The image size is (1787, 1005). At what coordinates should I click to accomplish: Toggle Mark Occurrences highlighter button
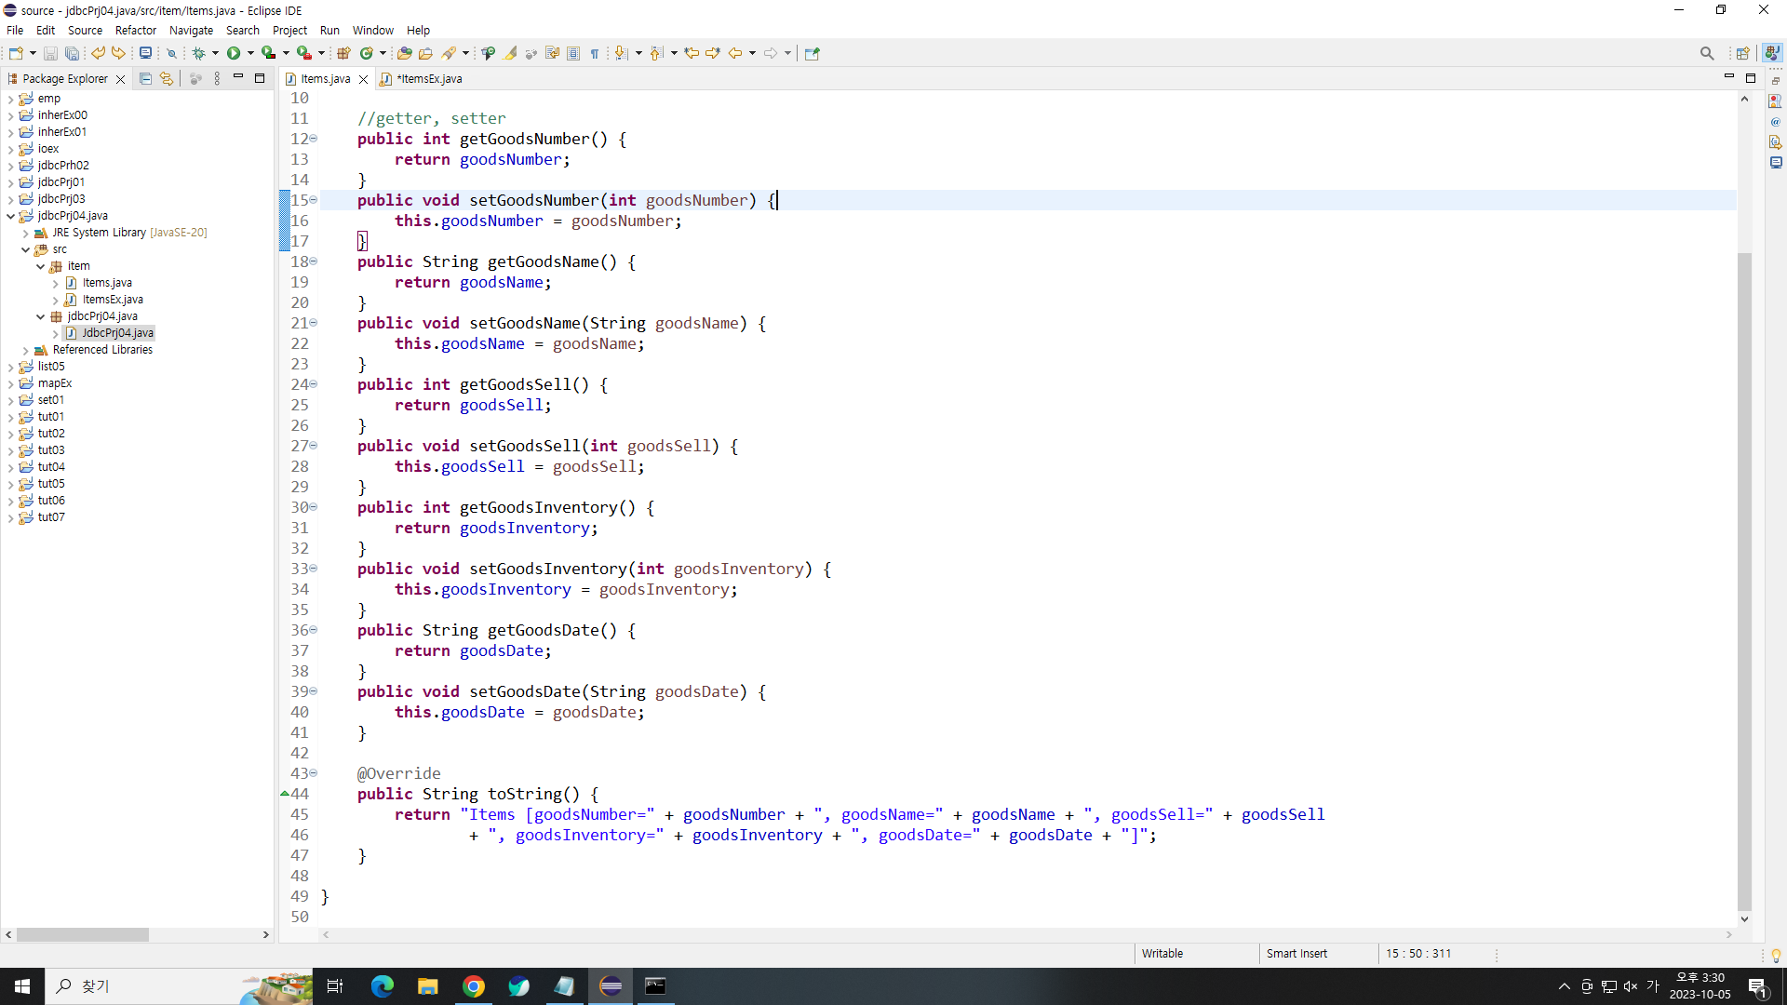point(511,53)
